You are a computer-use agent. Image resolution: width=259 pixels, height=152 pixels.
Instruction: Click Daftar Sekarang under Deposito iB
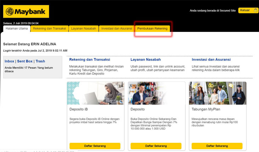[95, 146]
